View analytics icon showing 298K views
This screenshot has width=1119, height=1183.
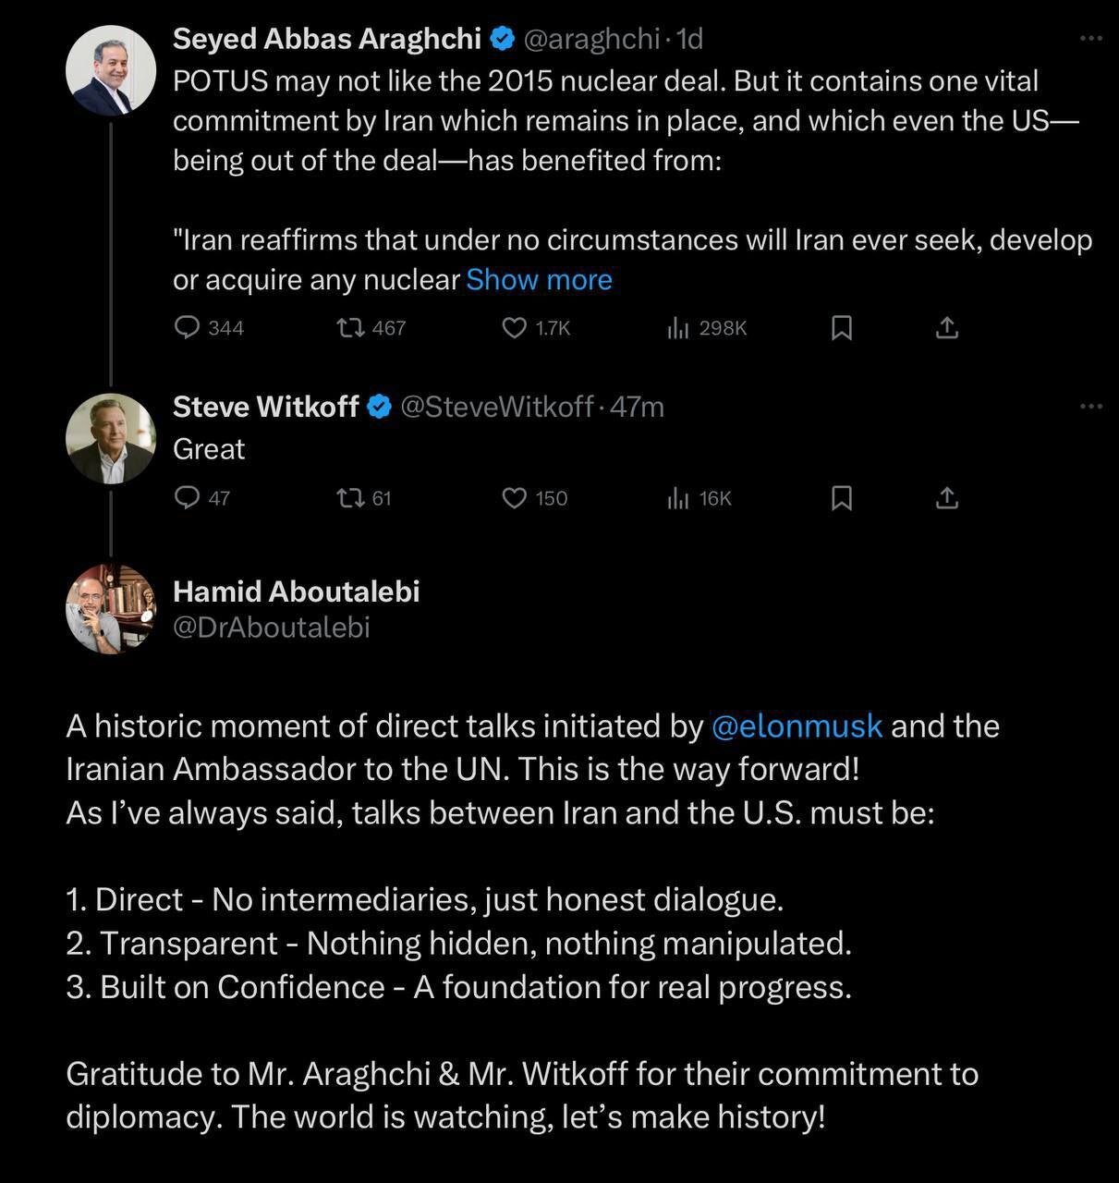(x=678, y=328)
